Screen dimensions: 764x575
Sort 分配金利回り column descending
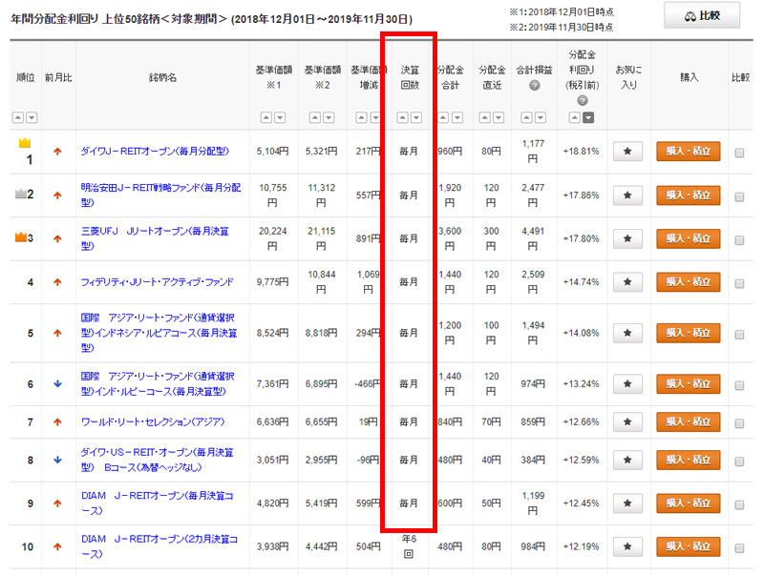pyautogui.click(x=588, y=117)
